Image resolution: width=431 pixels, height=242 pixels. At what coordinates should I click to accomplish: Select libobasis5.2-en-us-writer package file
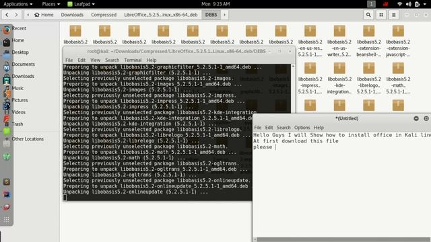click(x=339, y=40)
